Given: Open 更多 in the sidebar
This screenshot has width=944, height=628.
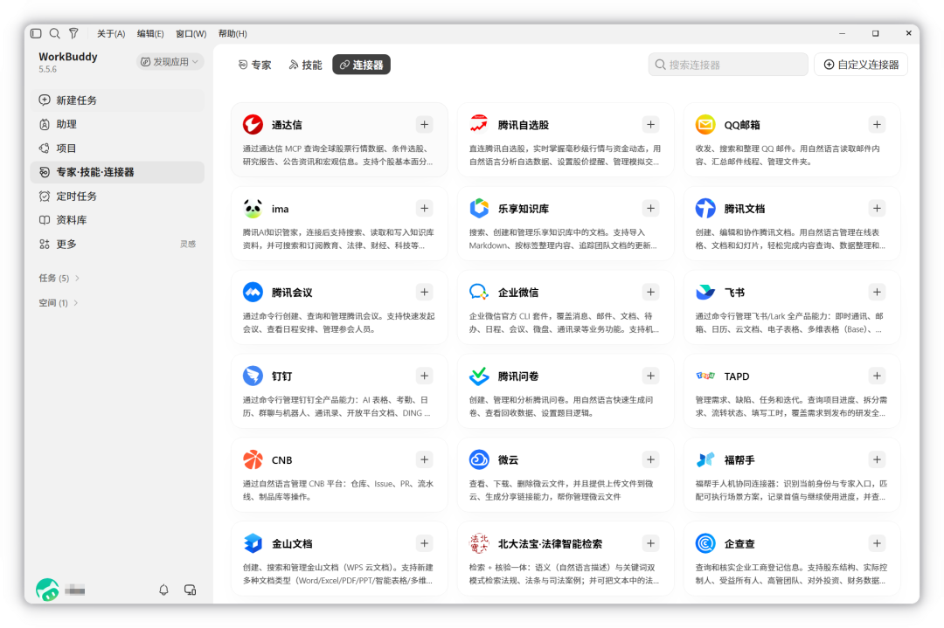Looking at the screenshot, I should pyautogui.click(x=117, y=245).
